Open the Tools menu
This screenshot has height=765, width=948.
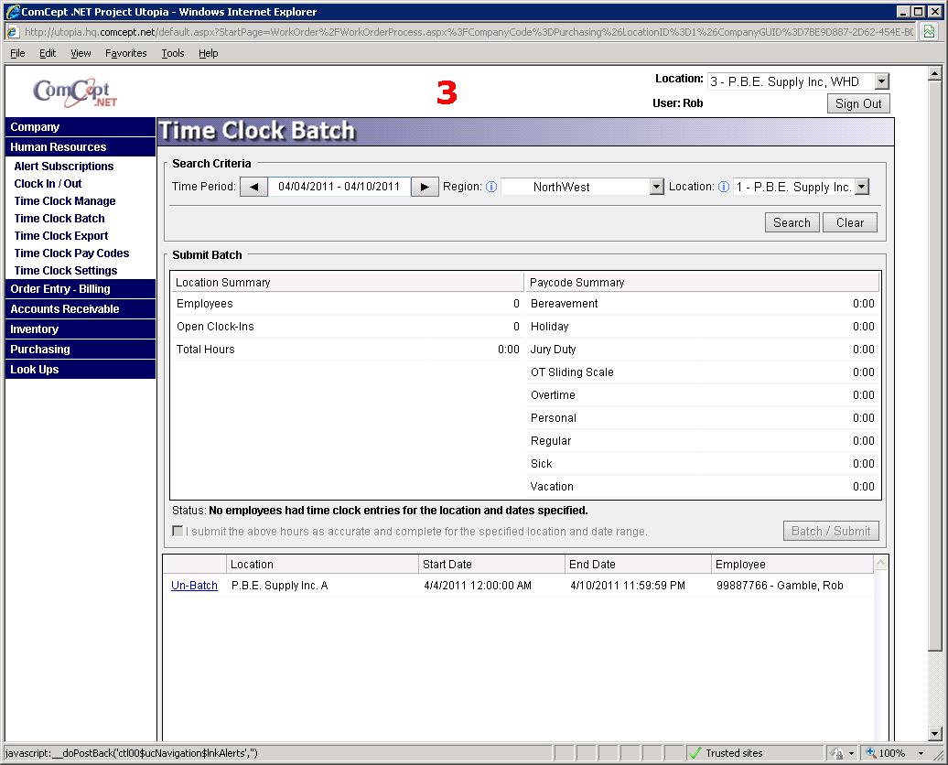pyautogui.click(x=173, y=53)
